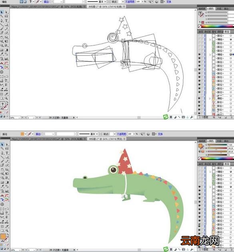Open the orange fill dropdown in lower control bar
The height and width of the screenshot is (252, 234).
coord(25,134)
